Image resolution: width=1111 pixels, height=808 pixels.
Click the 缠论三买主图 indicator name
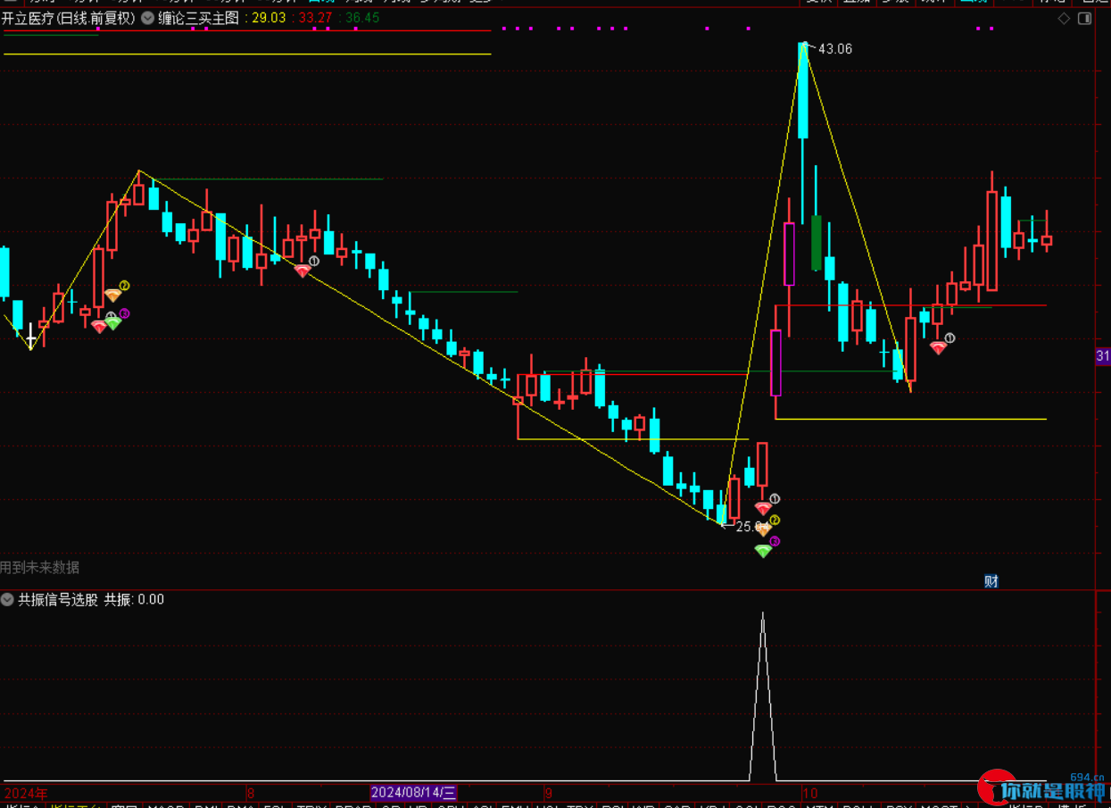[198, 18]
